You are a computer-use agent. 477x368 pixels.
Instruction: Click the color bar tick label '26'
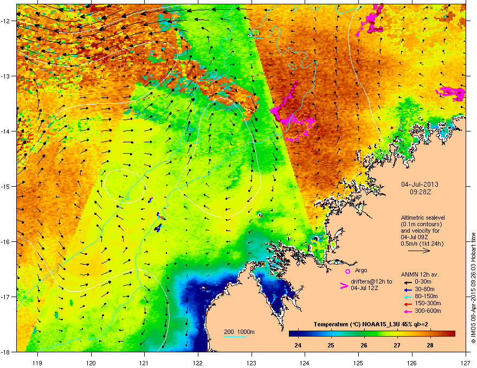tap(364, 345)
